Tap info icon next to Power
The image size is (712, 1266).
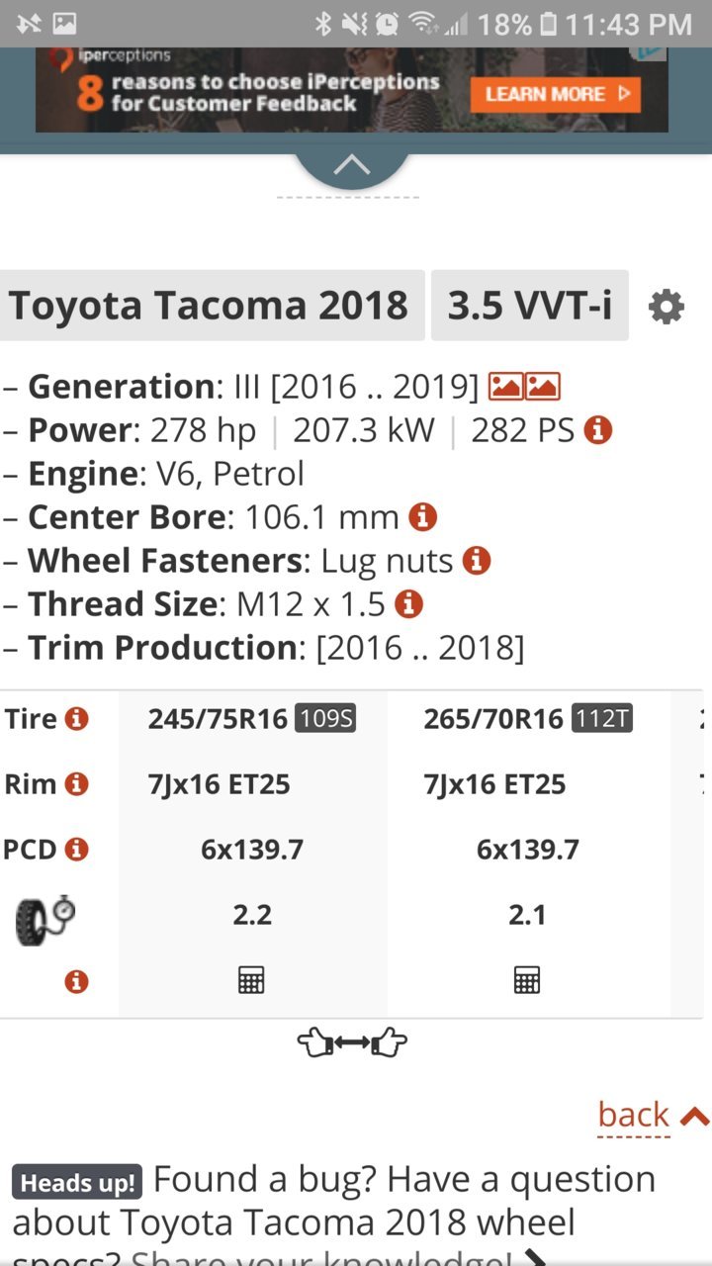(x=598, y=430)
